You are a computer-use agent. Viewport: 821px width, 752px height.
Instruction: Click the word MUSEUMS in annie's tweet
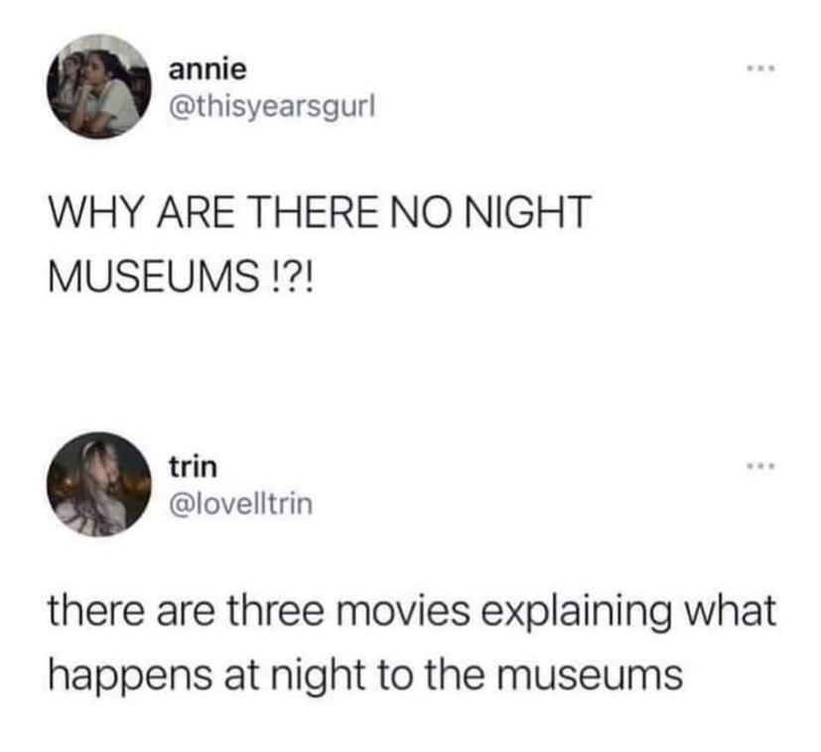153,277
